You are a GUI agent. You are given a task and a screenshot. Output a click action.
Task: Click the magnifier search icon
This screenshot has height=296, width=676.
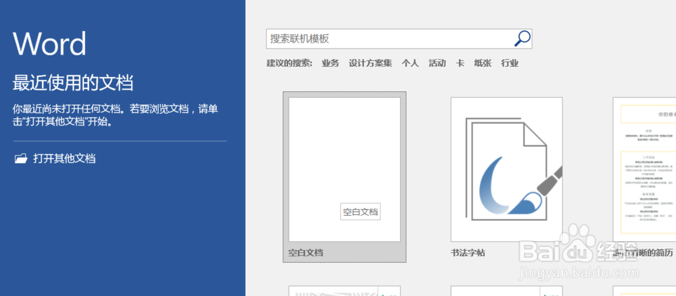522,39
